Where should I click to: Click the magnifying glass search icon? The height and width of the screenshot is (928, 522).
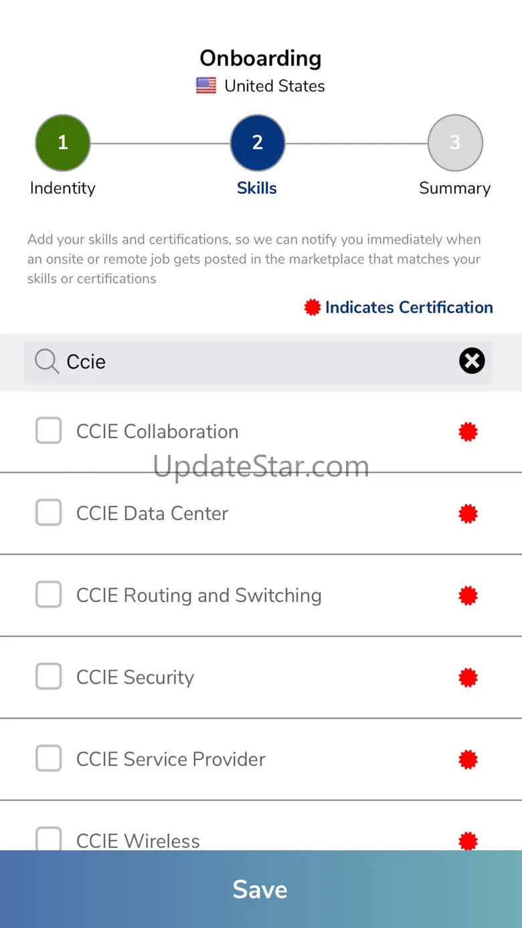click(47, 361)
